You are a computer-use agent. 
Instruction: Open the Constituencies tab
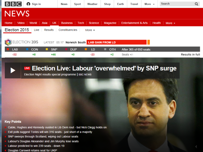tap(68, 30)
